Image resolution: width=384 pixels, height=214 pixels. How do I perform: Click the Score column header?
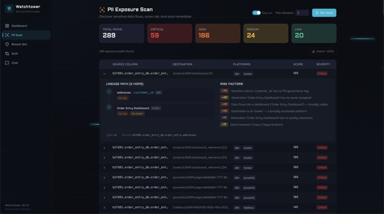298,64
